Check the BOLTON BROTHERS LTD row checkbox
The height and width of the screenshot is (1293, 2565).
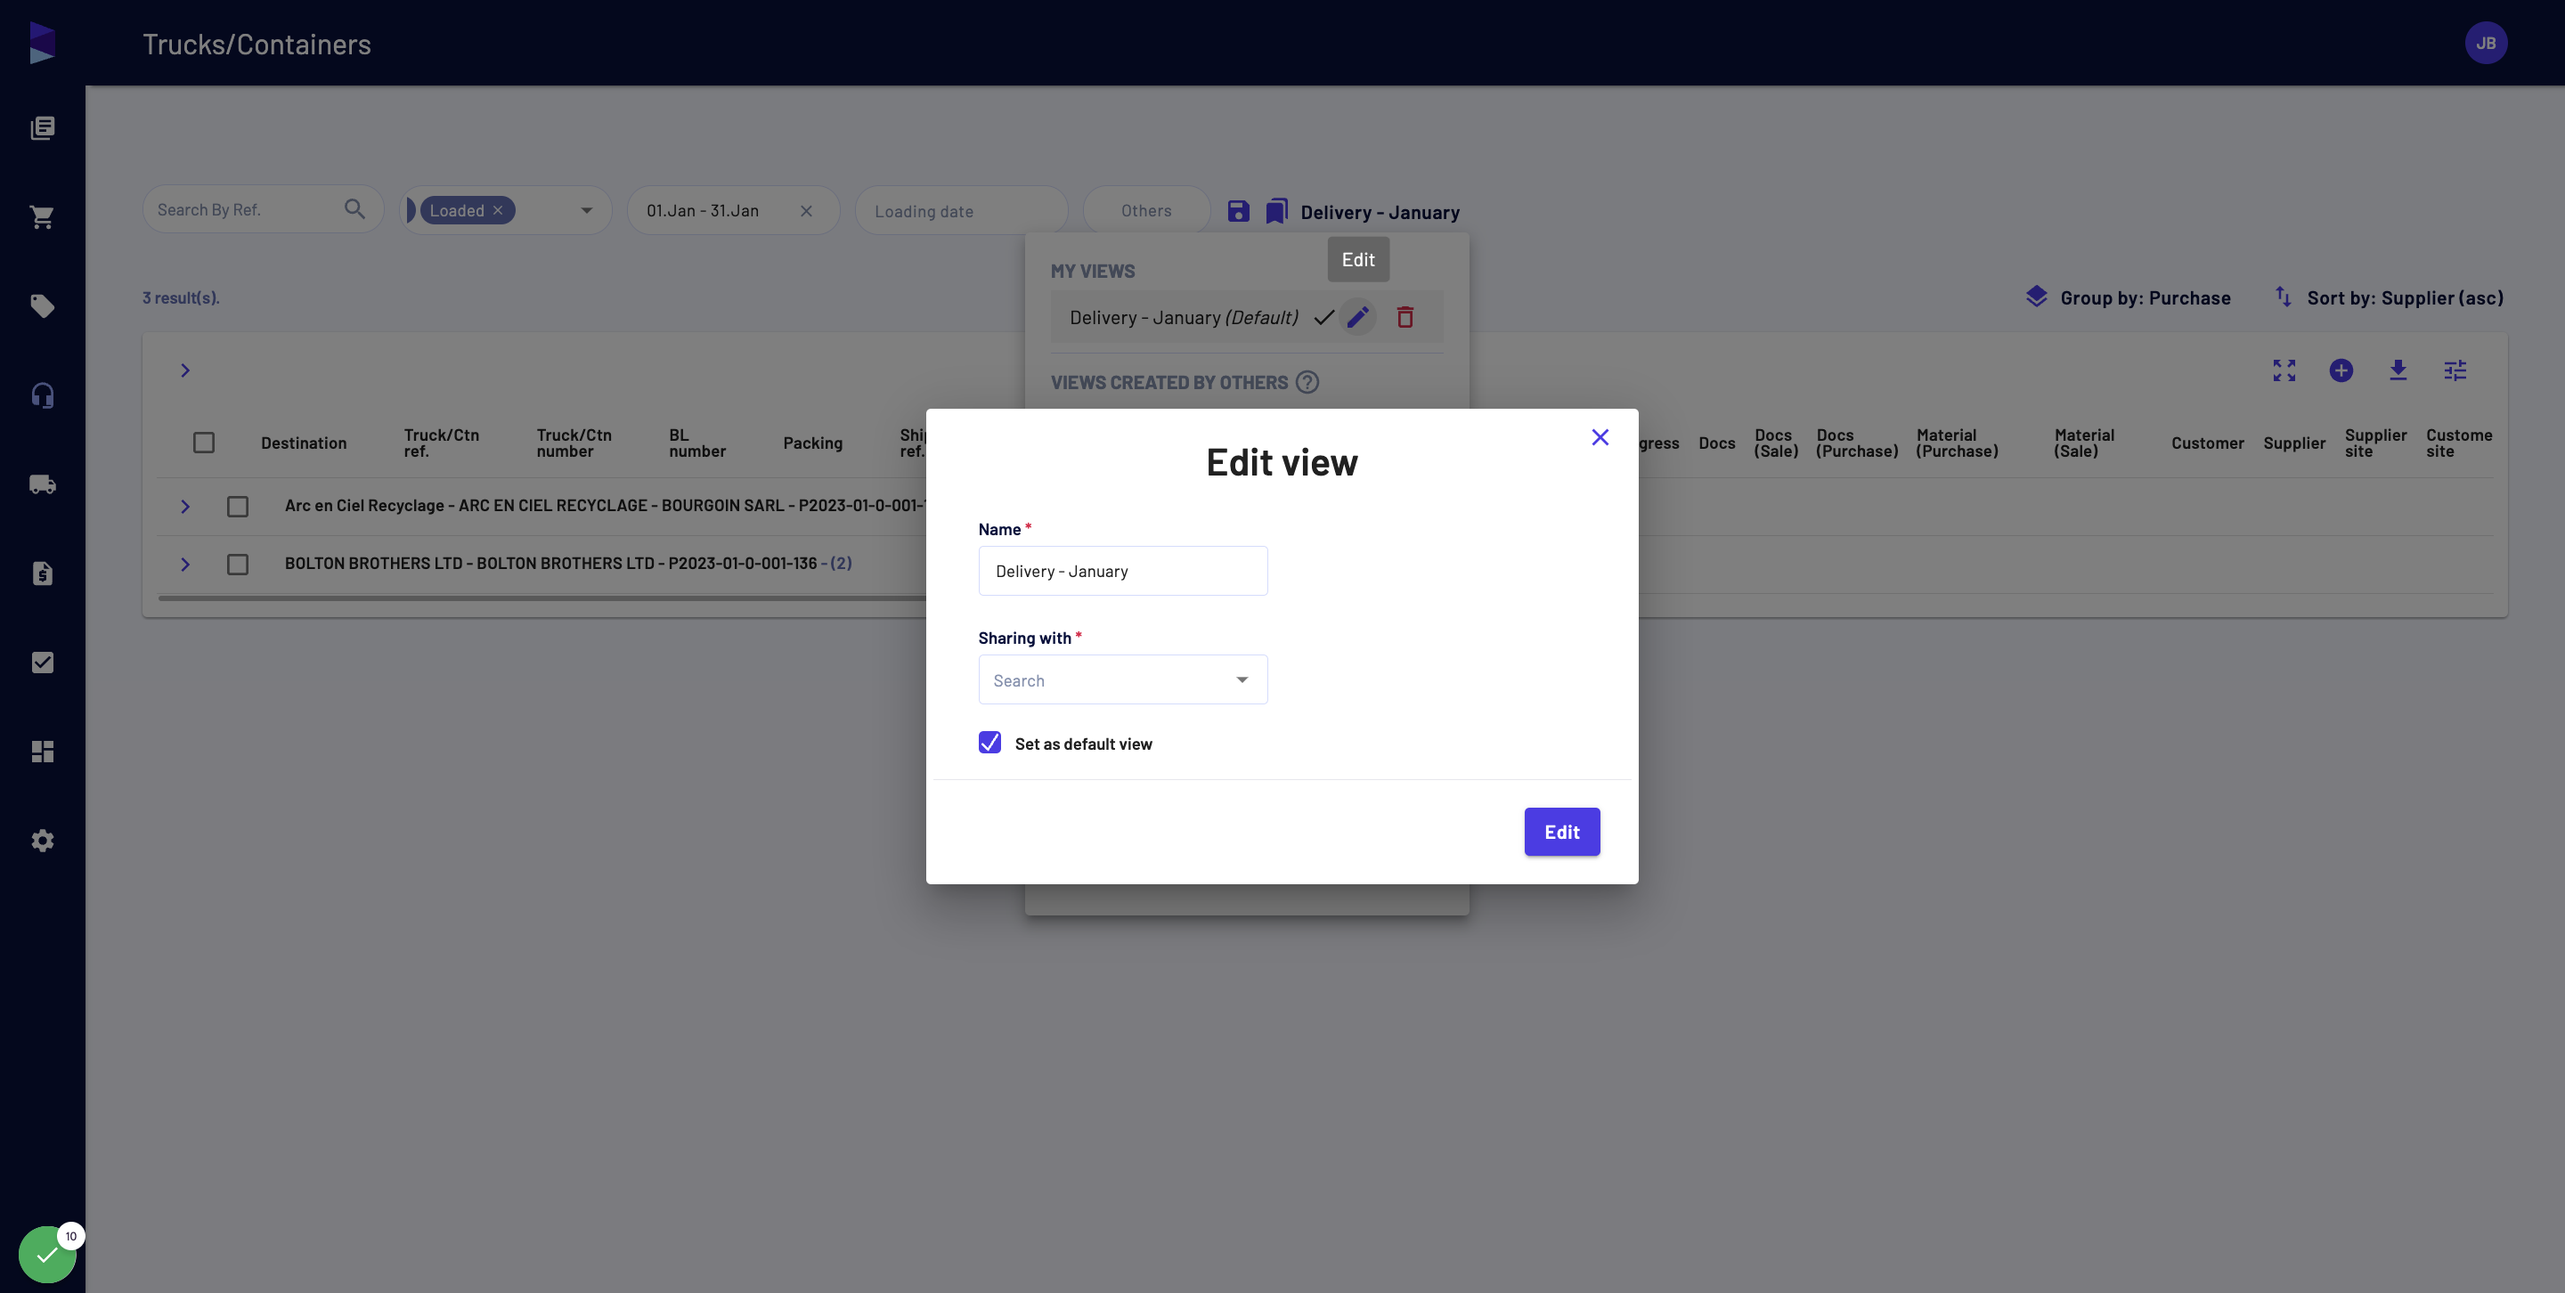coord(238,565)
